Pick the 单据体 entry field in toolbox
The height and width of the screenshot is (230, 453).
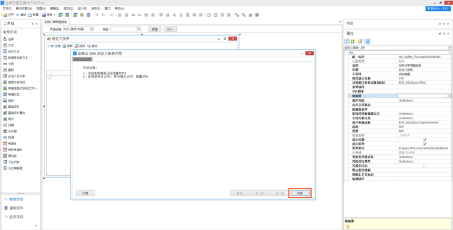click(10, 143)
